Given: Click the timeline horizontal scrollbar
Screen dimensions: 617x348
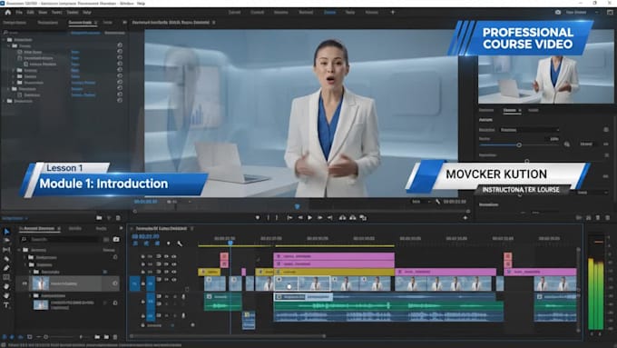Looking at the screenshot, I should pos(227,336).
